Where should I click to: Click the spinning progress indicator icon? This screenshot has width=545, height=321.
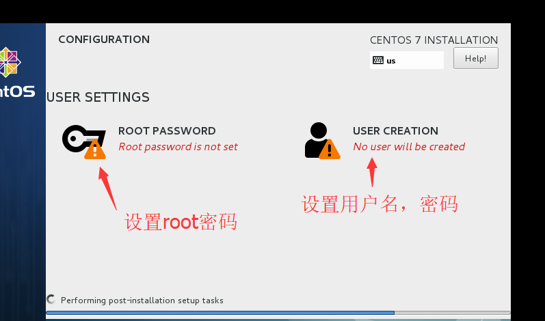click(x=51, y=299)
